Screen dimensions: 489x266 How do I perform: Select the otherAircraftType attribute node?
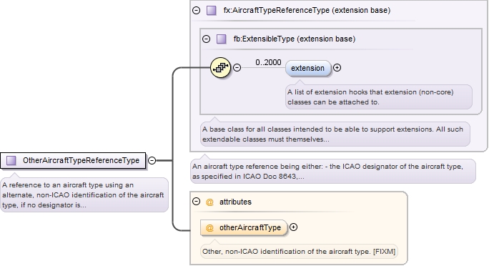[244, 228]
